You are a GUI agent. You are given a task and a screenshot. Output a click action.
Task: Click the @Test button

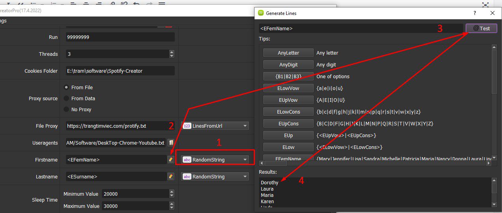click(x=481, y=28)
